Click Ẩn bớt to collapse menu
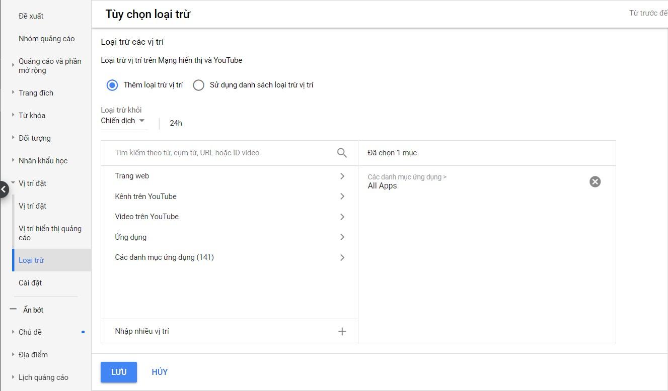Image resolution: width=668 pixels, height=391 pixels. pos(33,310)
